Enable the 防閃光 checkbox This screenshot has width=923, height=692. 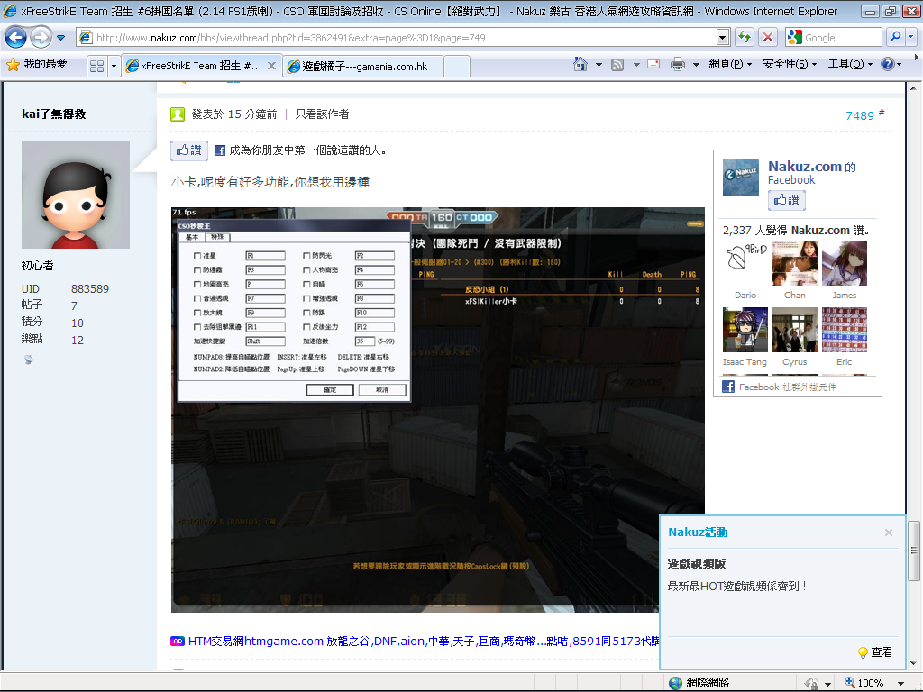pyautogui.click(x=306, y=256)
